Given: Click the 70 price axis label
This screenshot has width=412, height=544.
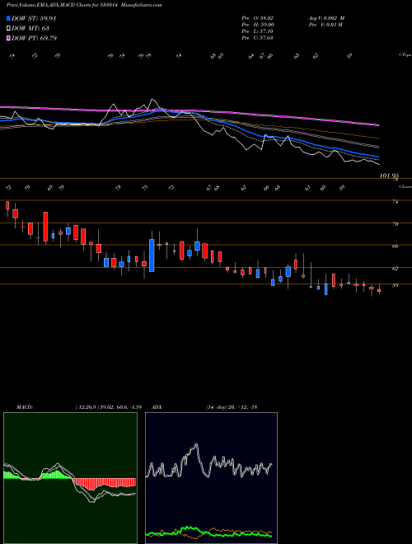Looking at the screenshot, I should (395, 223).
